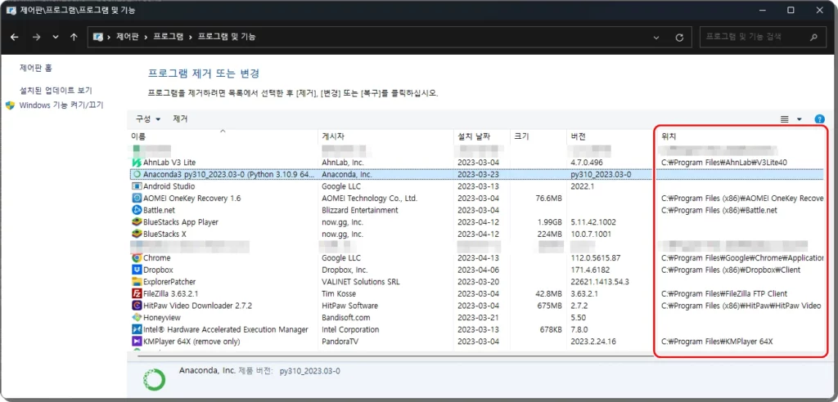Click the ExplorerPatcher folder icon
The width and height of the screenshot is (838, 402).
coord(137,281)
